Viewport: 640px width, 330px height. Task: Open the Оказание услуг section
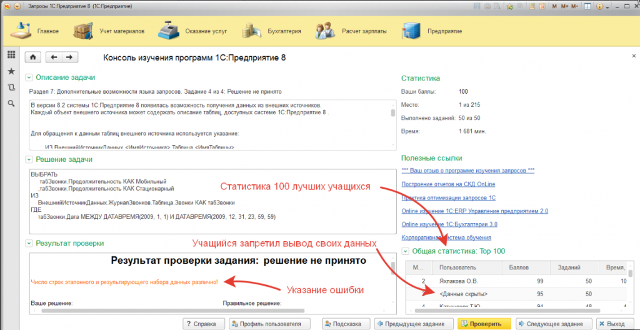pos(192,31)
